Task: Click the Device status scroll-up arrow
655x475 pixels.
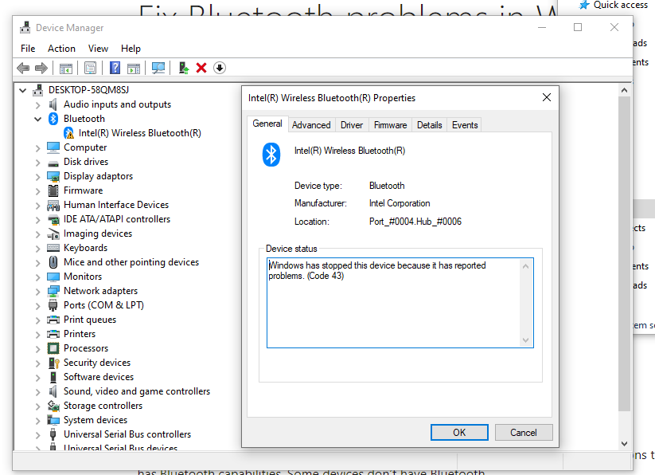Action: [x=525, y=266]
